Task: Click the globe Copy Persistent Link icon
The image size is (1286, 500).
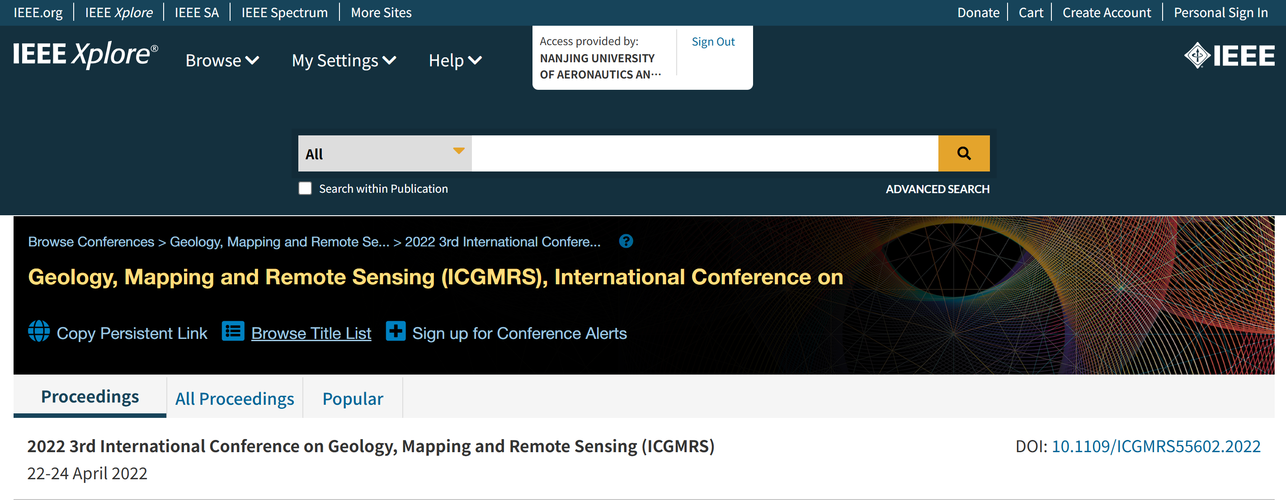Action: (39, 331)
